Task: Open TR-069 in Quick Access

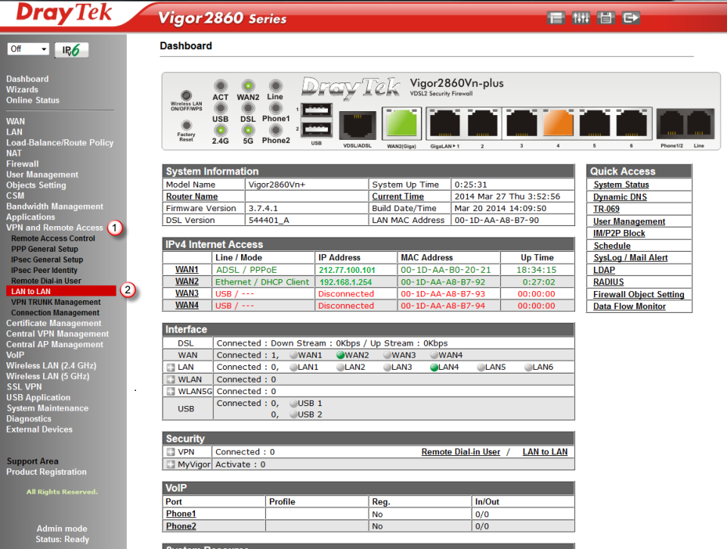Action: coord(606,209)
